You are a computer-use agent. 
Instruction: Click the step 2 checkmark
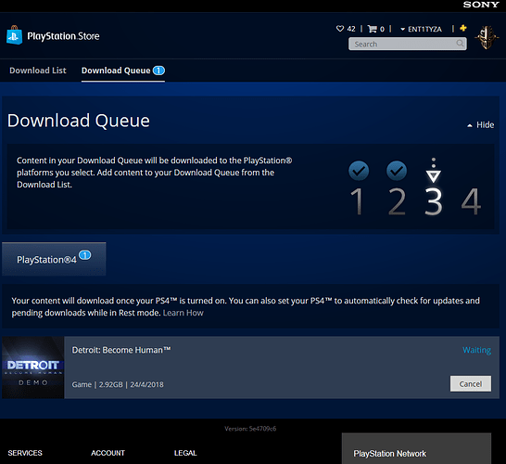397,170
